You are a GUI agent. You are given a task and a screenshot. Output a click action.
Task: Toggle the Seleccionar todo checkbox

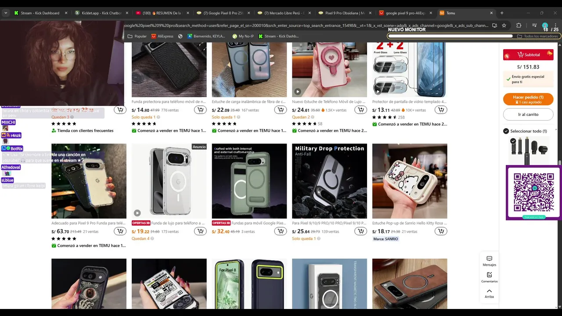click(x=506, y=131)
